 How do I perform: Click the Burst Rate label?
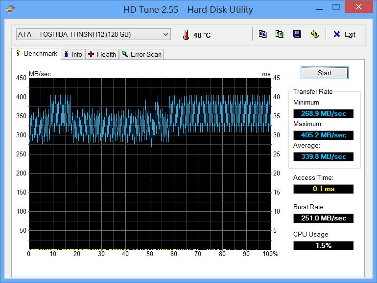[x=308, y=207]
